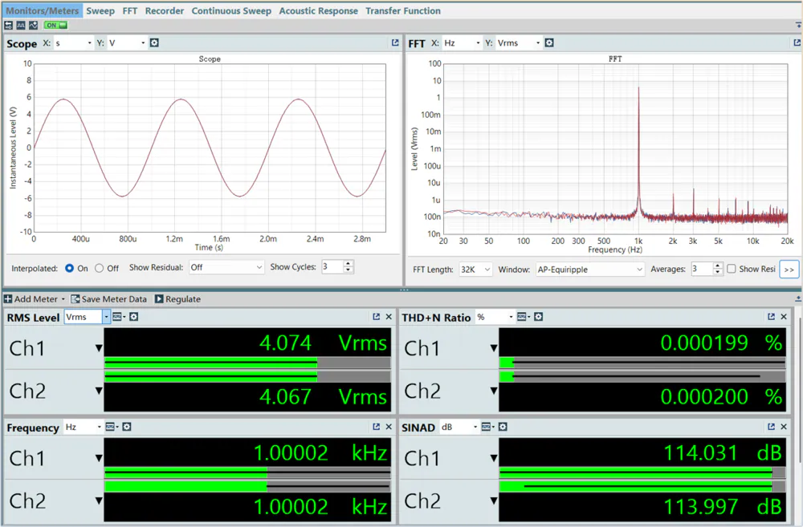Select Interpolated Off radio button
This screenshot has width=803, height=527.
coord(100,269)
